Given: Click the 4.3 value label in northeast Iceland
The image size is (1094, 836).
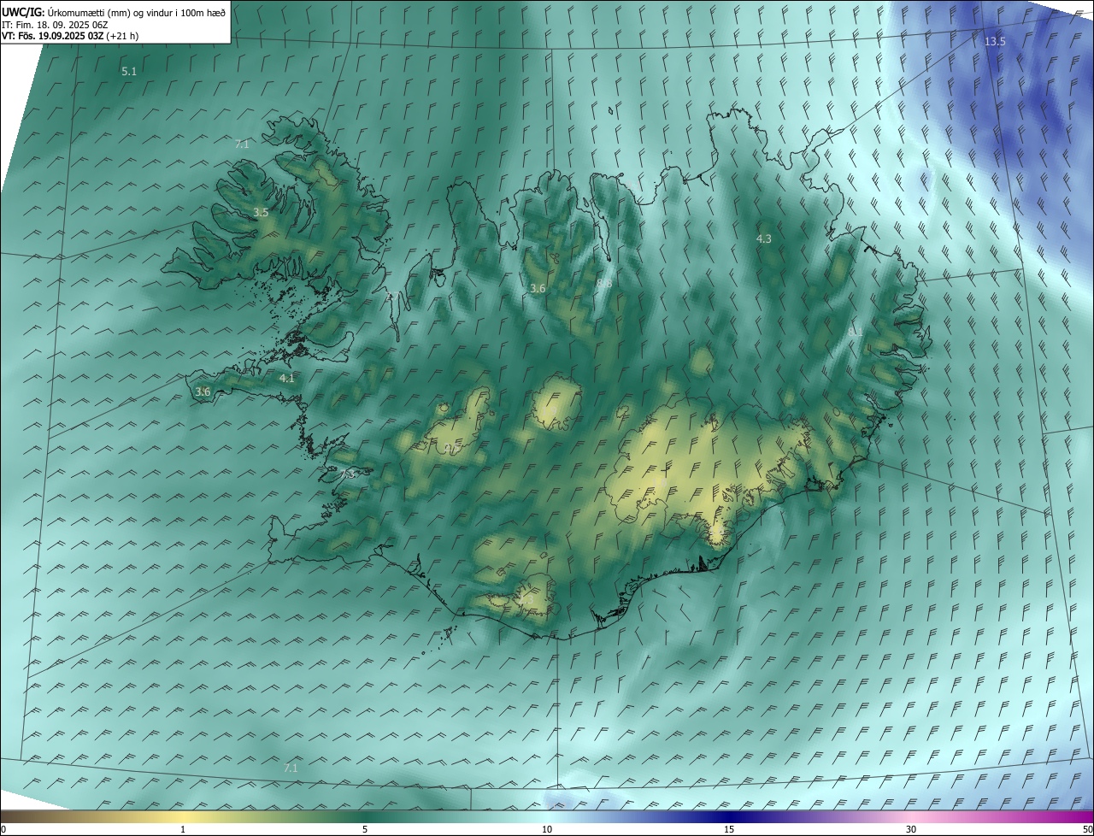Looking at the screenshot, I should coord(764,239).
